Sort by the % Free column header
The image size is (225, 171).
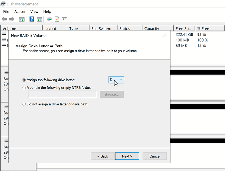point(210,28)
